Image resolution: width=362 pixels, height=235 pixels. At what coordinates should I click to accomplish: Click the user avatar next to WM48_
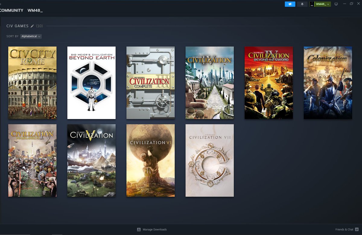coord(312,4)
